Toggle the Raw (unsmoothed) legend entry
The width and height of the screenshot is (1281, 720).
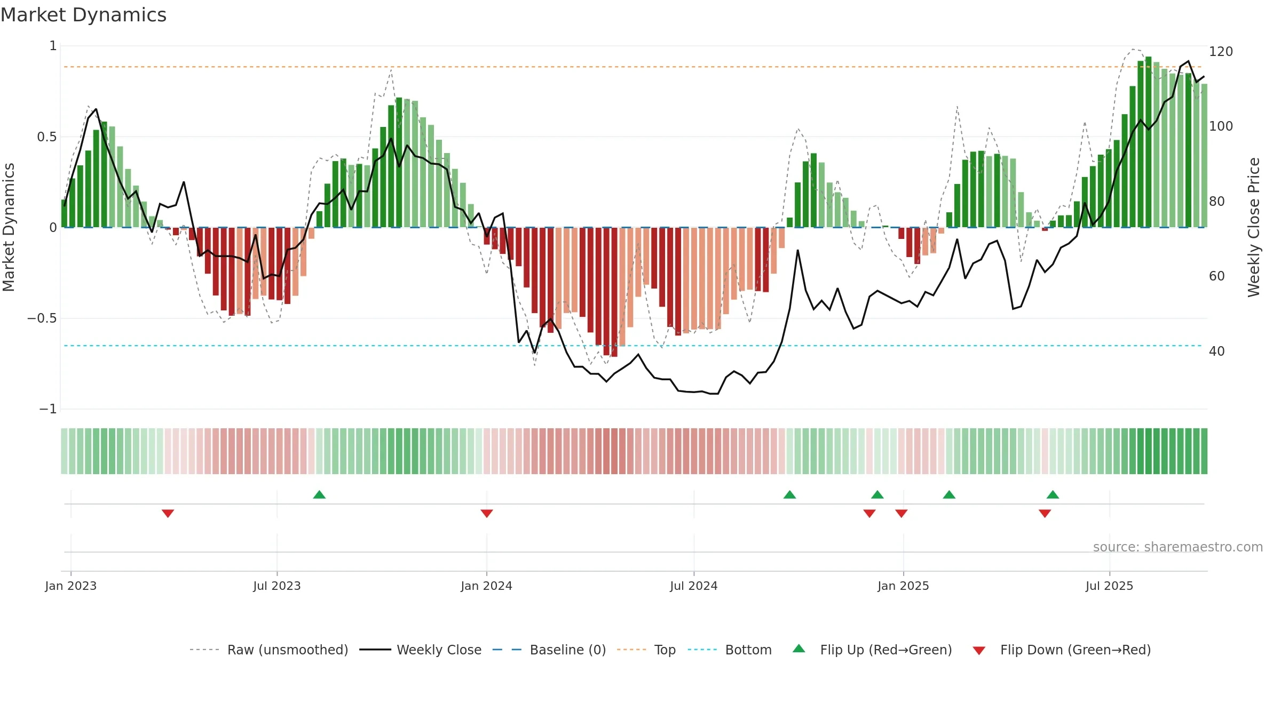[x=268, y=650]
